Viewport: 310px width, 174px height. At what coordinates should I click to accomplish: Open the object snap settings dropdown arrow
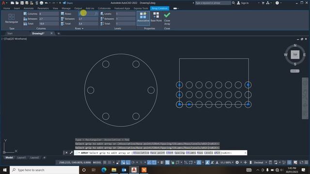158,162
